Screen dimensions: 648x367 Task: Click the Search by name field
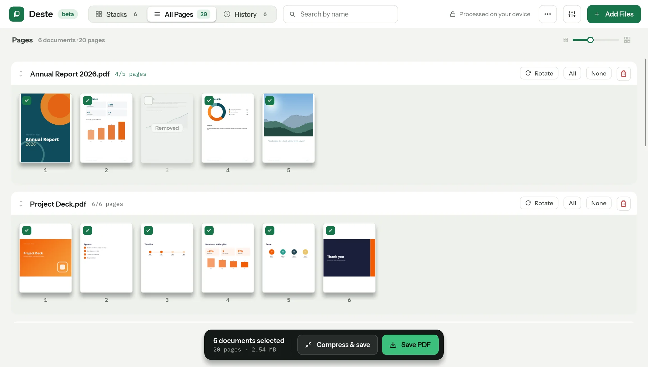point(341,14)
